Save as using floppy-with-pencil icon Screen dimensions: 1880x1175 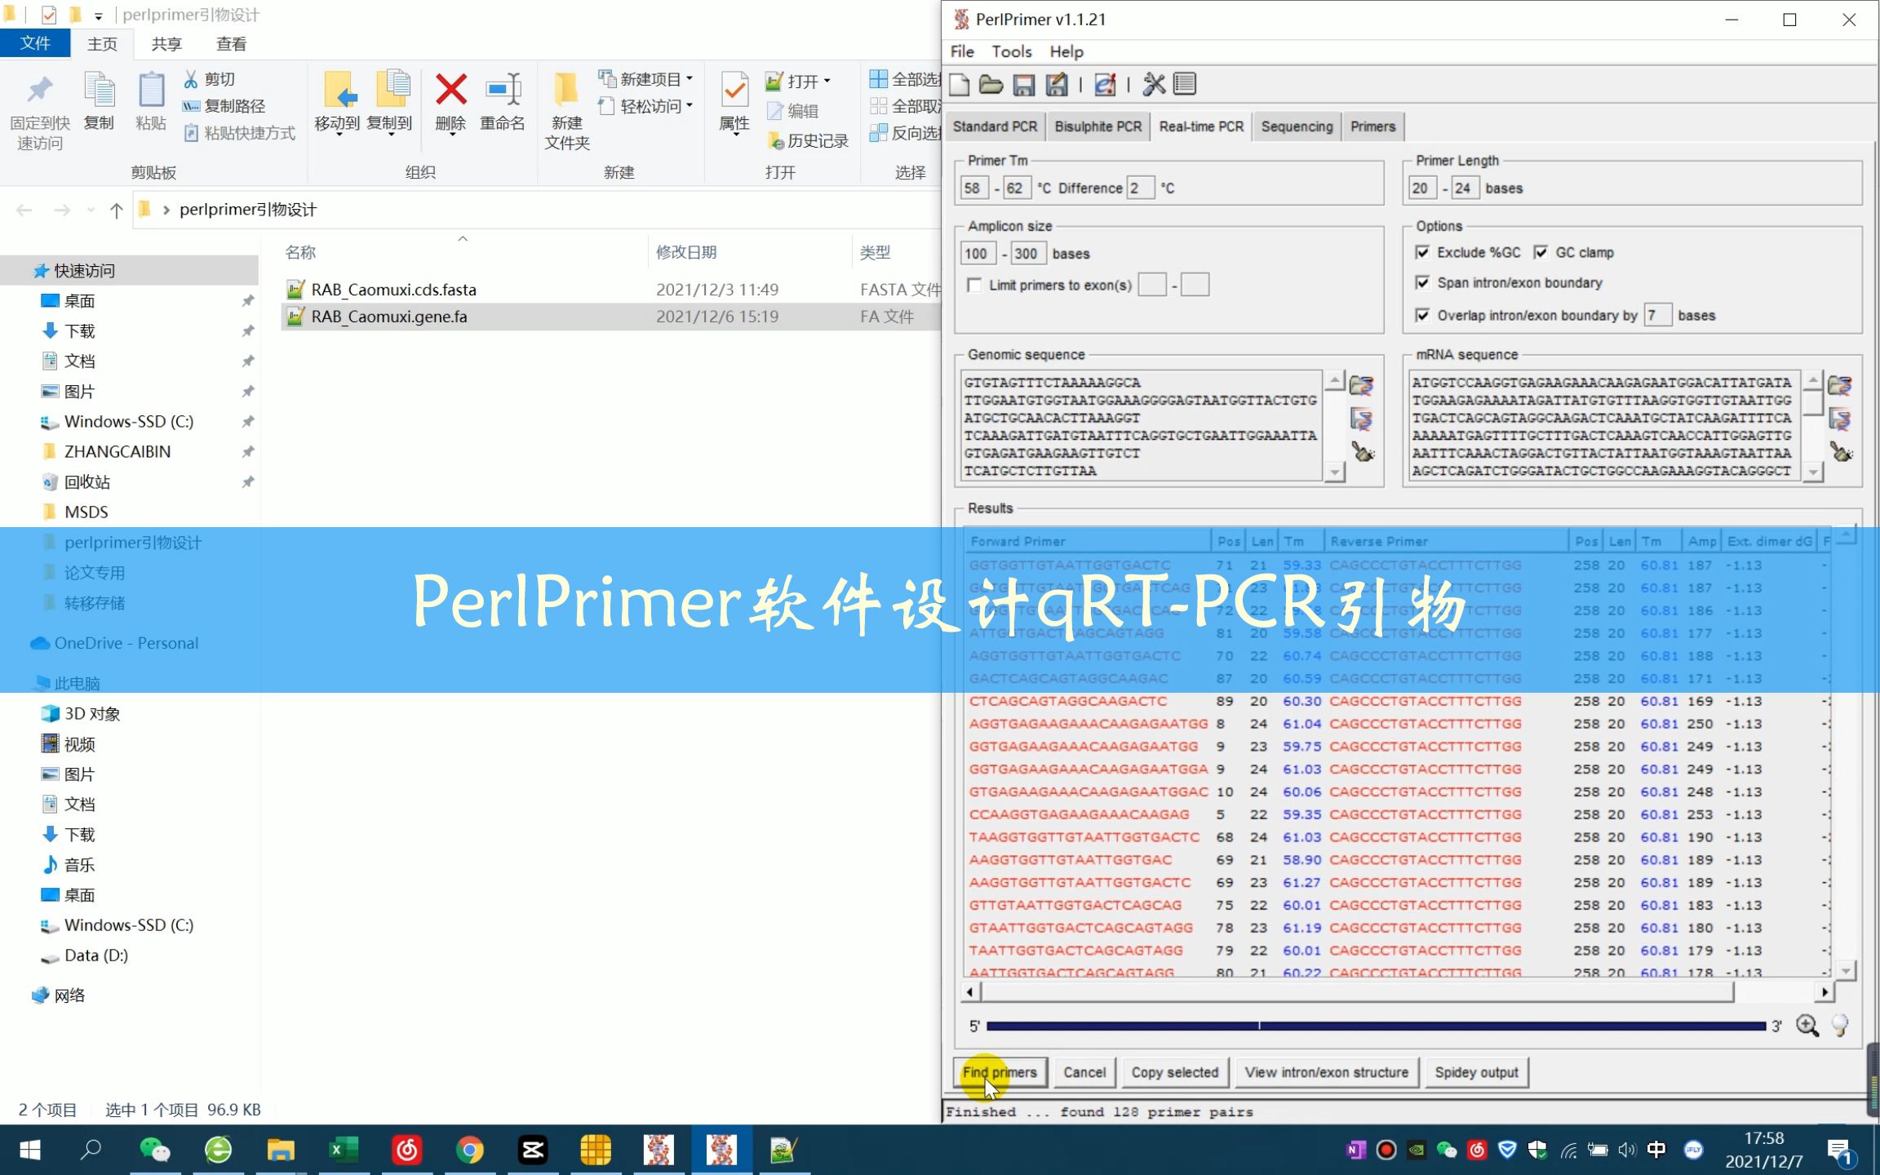coord(1056,84)
